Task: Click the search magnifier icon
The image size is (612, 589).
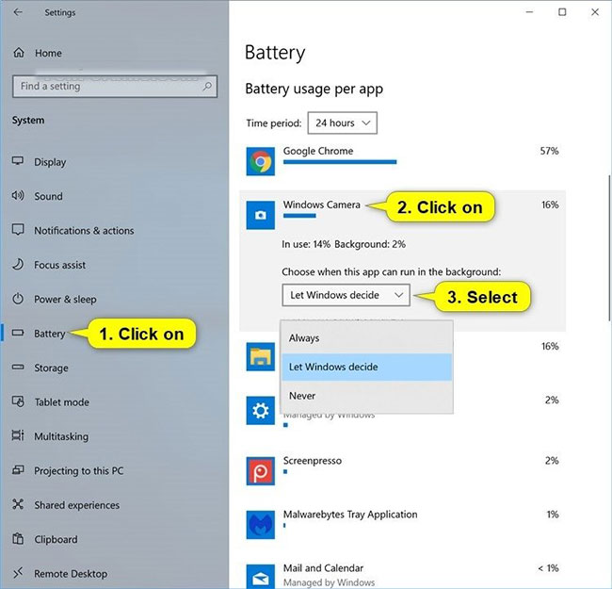Action: pos(207,86)
